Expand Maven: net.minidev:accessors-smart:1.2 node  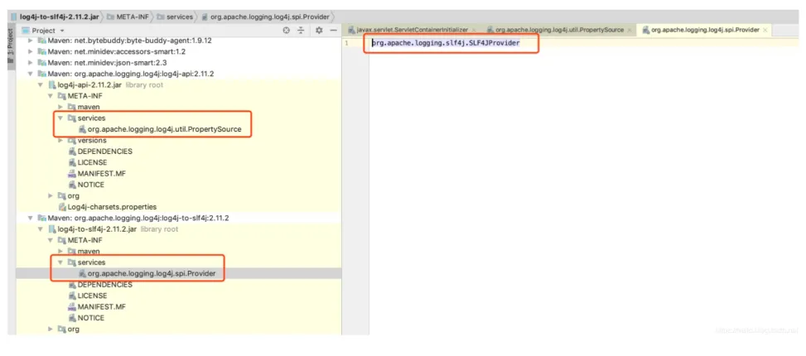point(31,51)
